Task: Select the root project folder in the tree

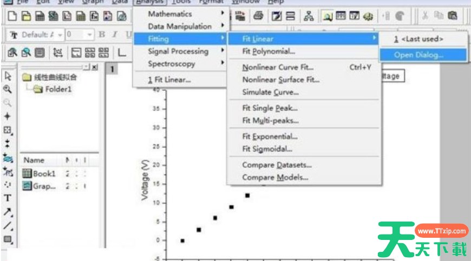Action: 50,77
